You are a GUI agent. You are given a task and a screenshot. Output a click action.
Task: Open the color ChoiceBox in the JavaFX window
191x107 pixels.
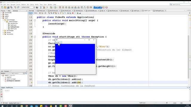point(58,43)
